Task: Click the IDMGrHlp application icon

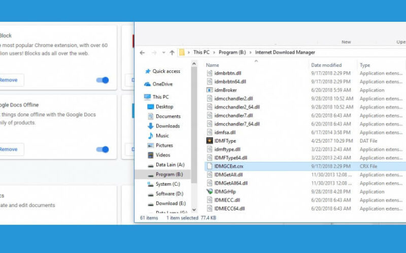Action: [210, 192]
